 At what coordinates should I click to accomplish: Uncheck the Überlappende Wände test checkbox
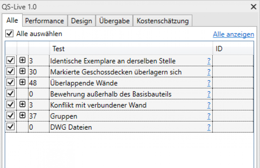(x=10, y=83)
